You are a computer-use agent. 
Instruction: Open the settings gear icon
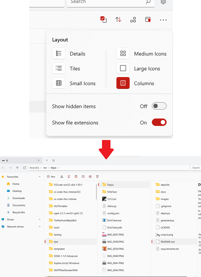[163, 2]
